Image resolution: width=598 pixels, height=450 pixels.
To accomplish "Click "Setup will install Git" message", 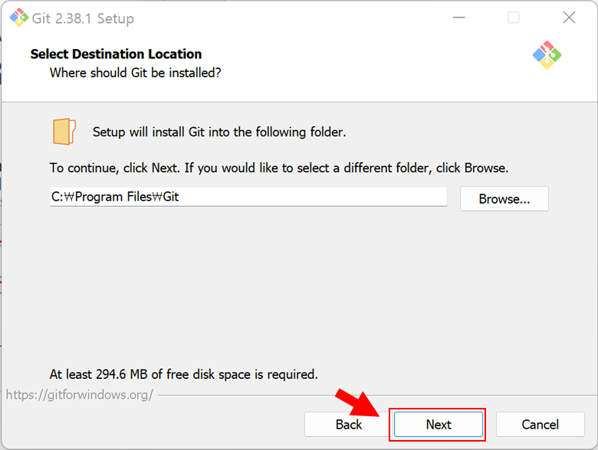I will (x=219, y=132).
